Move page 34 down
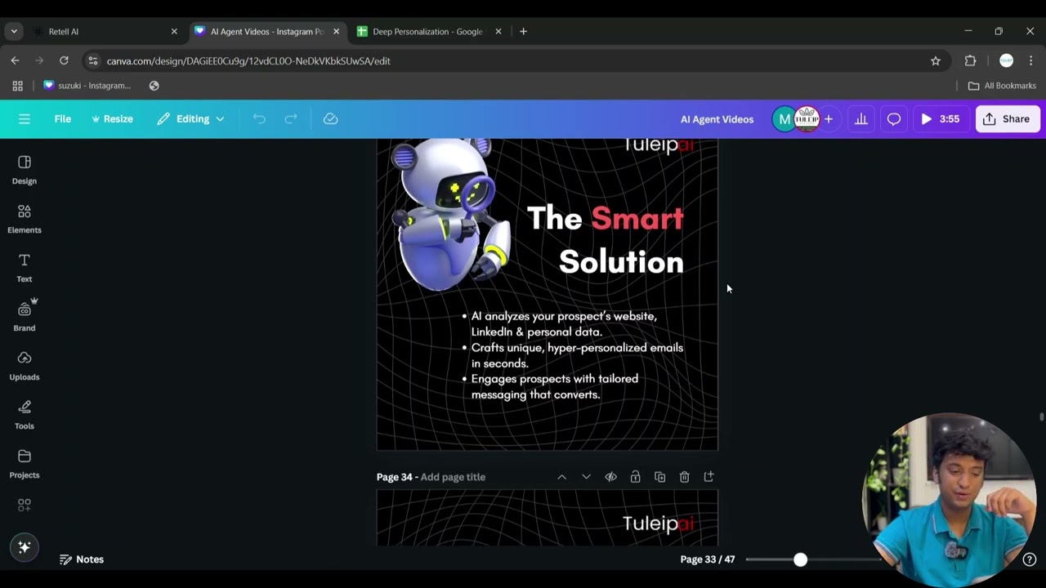The image size is (1046, 588). [586, 477]
